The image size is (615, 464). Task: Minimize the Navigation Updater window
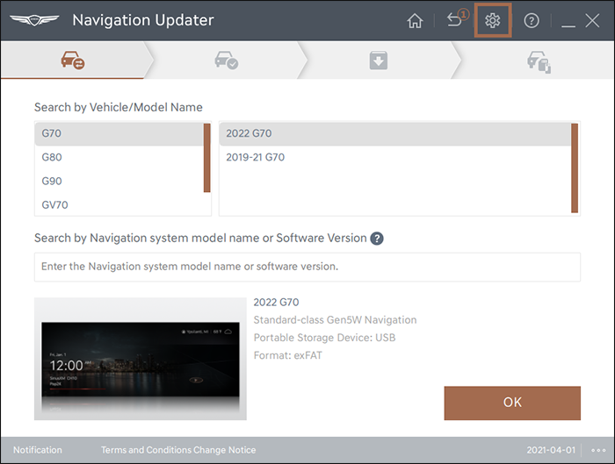568,25
